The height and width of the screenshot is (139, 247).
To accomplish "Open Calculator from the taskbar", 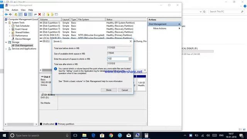I will click(x=146, y=136).
